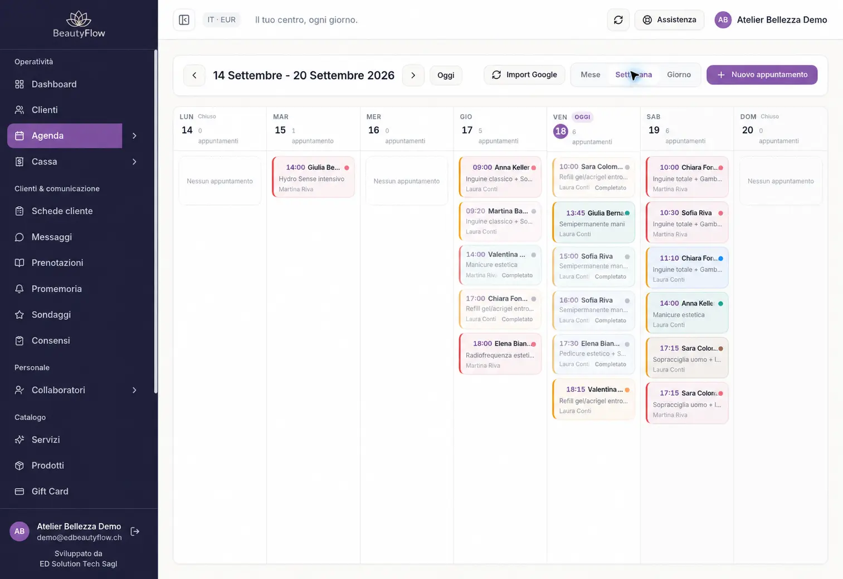Go to previous week arrow
Screen dimensions: 843x579
coord(194,75)
